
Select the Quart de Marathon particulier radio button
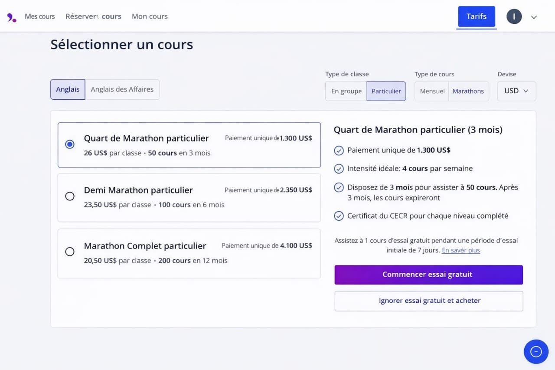(70, 144)
